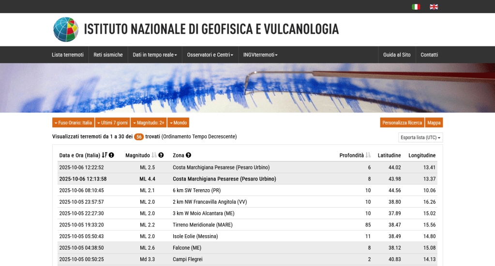Viewport: 495px width, 266px height.
Task: Expand the Magnitudo: 2+ filter
Action: coord(149,123)
